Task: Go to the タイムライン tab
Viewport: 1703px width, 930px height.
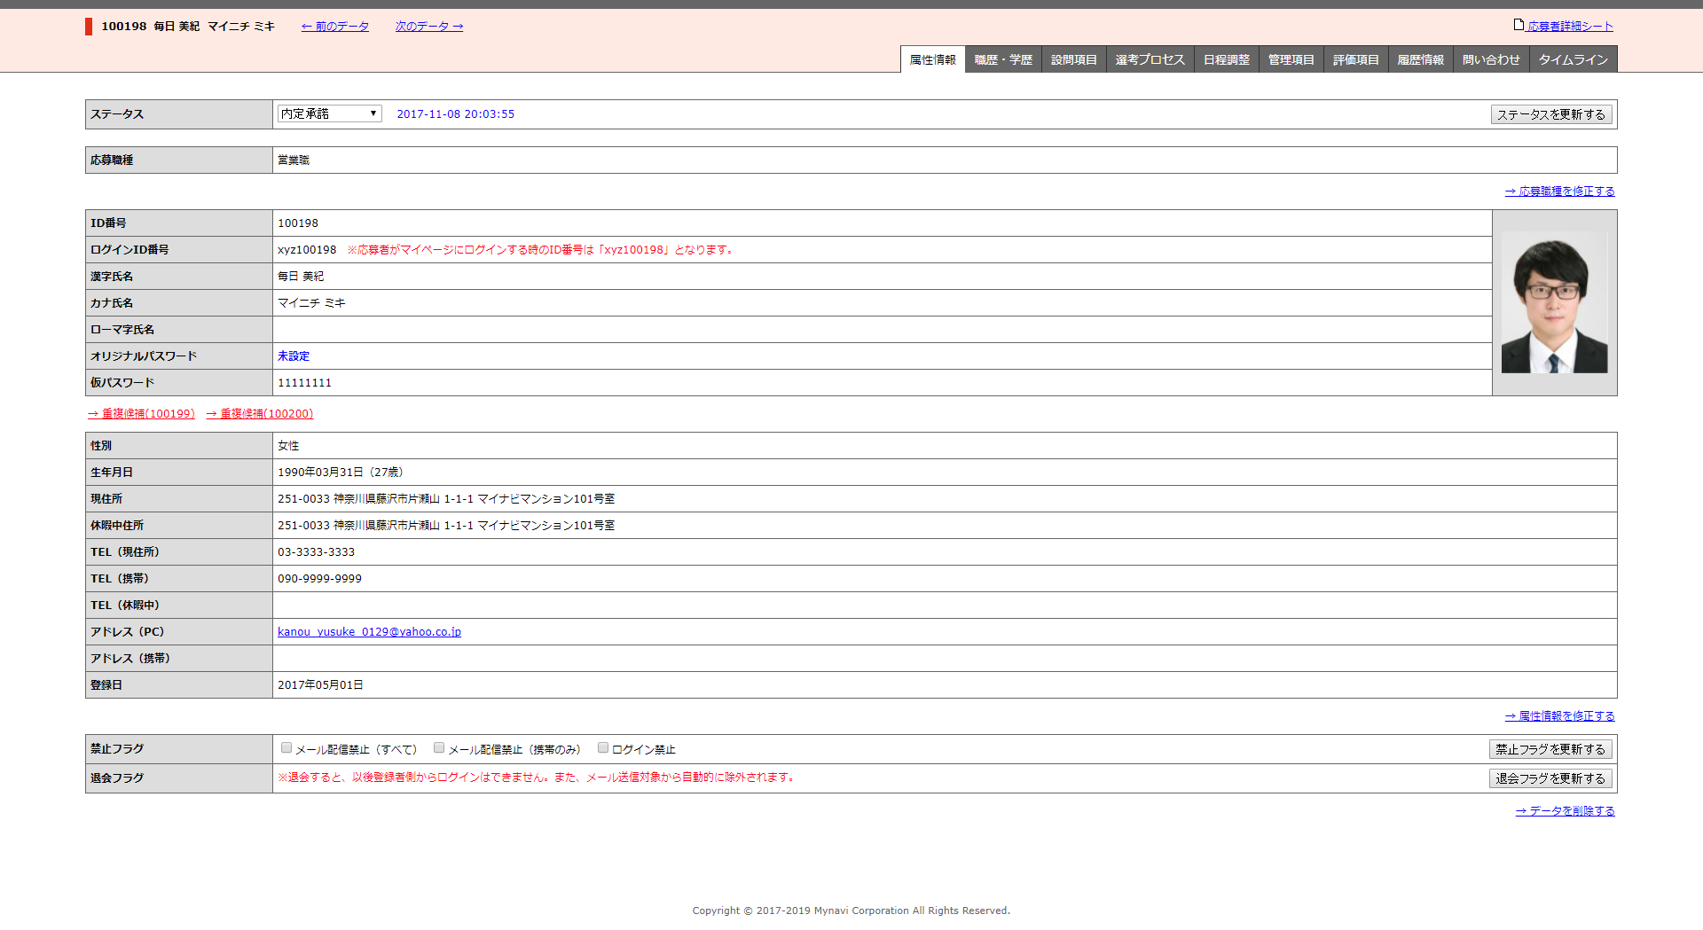Action: coord(1573,59)
